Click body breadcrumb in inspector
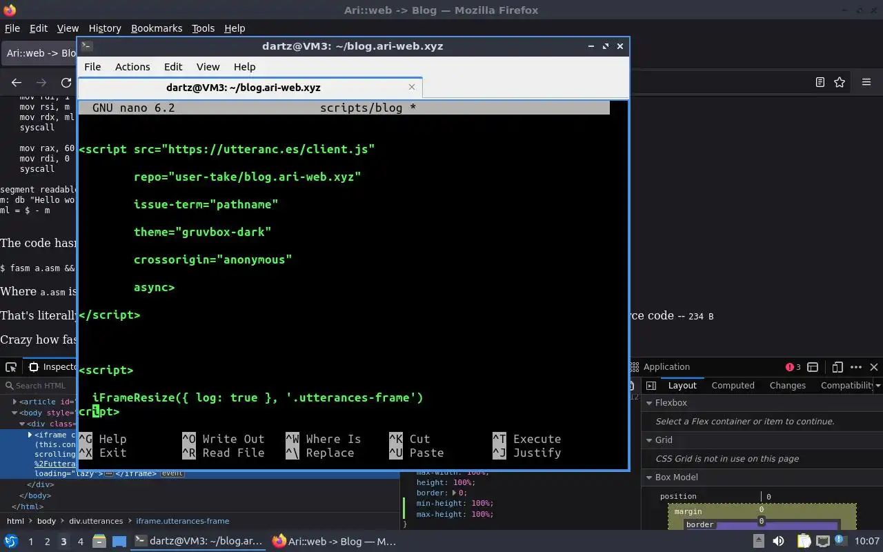 coord(46,521)
